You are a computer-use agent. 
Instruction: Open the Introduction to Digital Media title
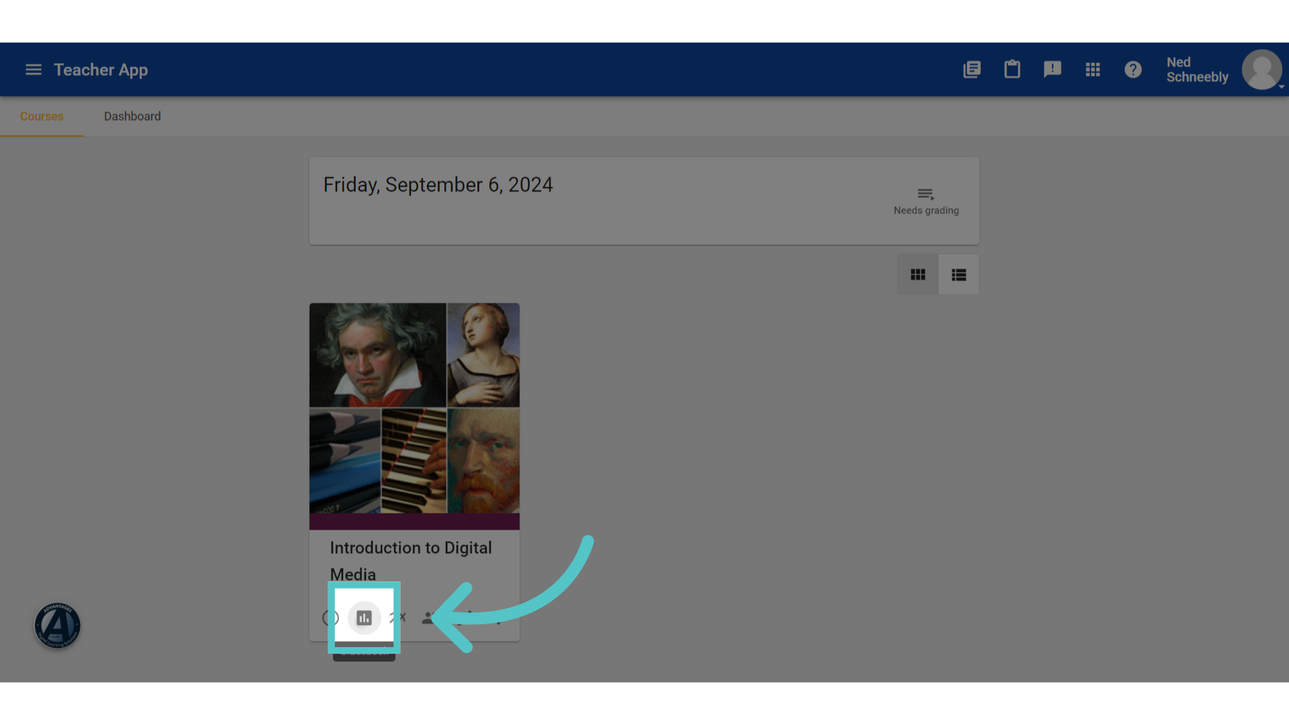tap(411, 561)
